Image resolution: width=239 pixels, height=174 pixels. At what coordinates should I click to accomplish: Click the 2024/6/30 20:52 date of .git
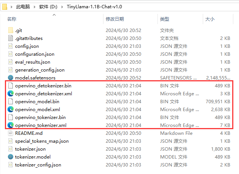[123, 31]
